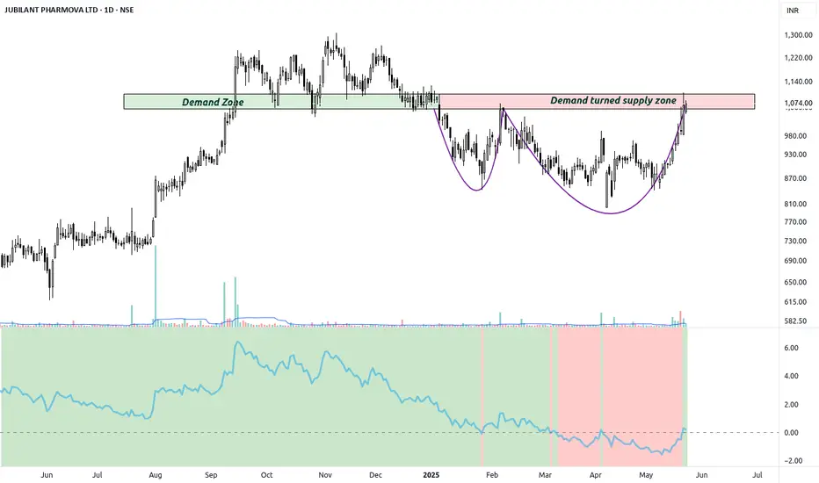Select the 650.00 price axis label

pyautogui.click(x=796, y=282)
